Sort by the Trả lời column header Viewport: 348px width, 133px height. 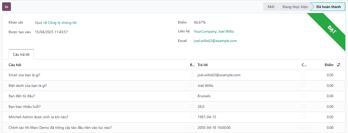pos(203,65)
